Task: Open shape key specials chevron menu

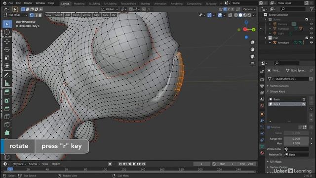Action: (311, 109)
